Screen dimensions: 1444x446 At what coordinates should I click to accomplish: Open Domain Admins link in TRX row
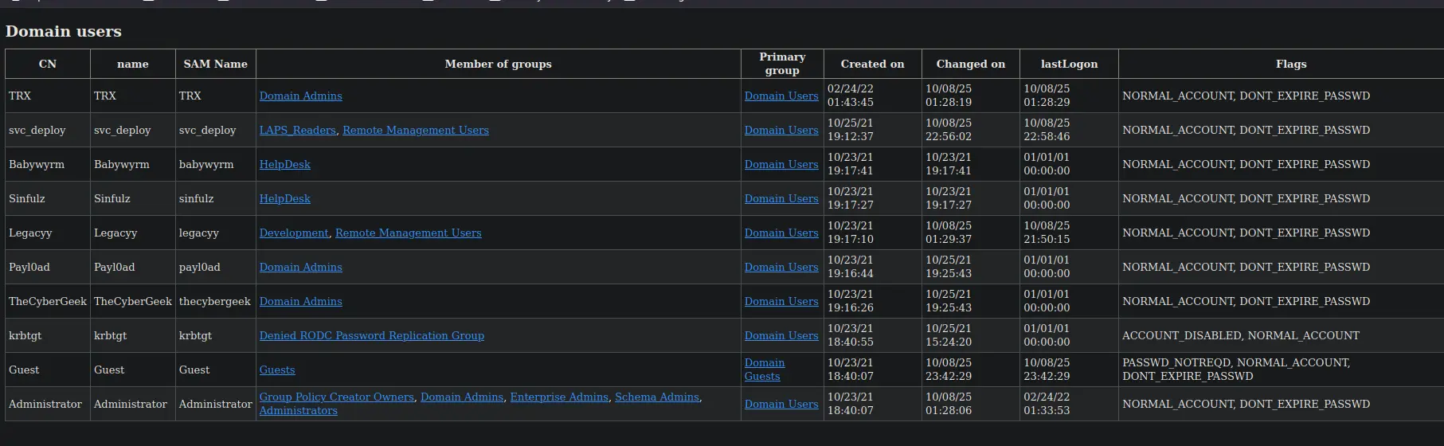[x=300, y=96]
